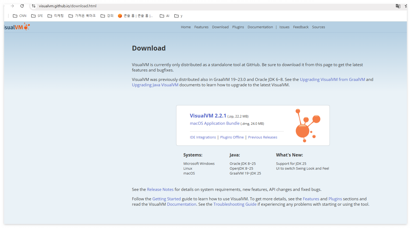The width and height of the screenshot is (411, 228).
Task: Click the "(.zip, 22.2 MB)" size note
Action: pyautogui.click(x=238, y=116)
